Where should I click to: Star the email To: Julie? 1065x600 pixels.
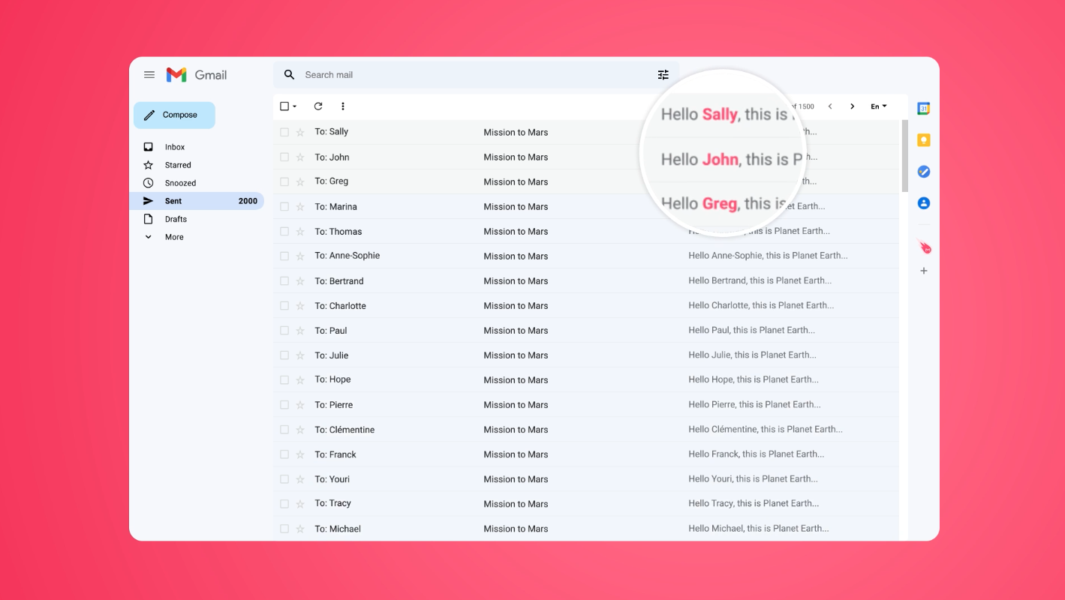[x=300, y=355]
